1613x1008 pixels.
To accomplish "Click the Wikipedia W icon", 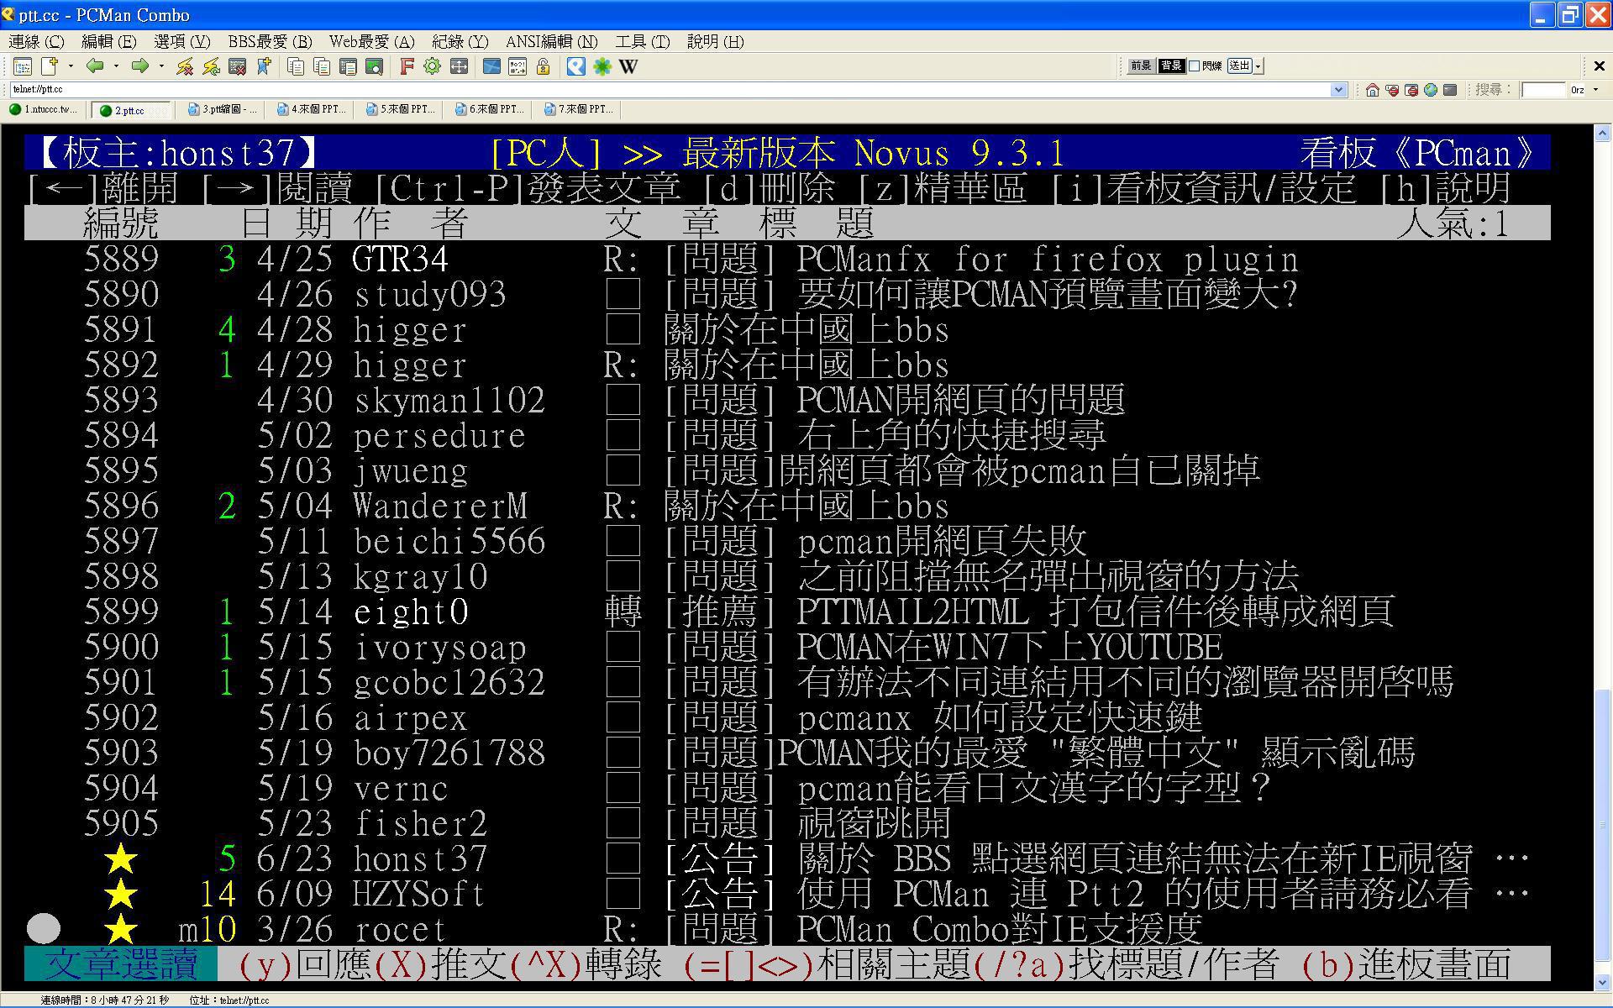I will click(628, 66).
